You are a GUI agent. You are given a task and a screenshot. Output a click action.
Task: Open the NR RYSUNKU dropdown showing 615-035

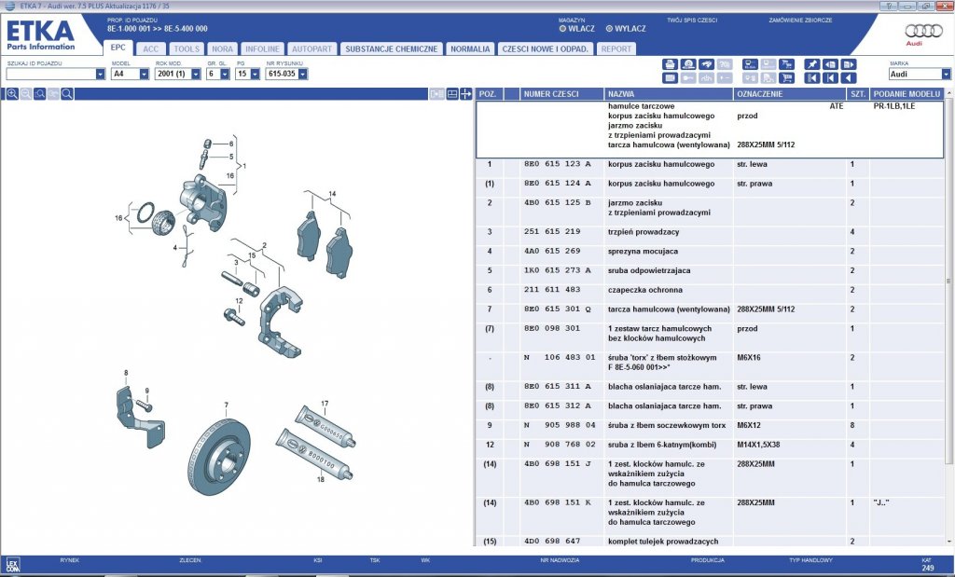pos(303,75)
